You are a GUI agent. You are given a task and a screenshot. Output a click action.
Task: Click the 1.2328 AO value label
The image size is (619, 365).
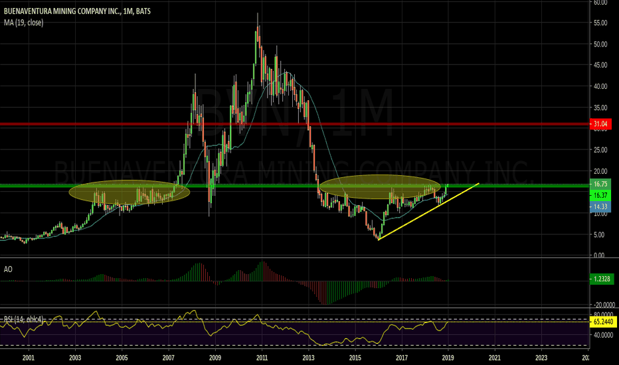(602, 279)
